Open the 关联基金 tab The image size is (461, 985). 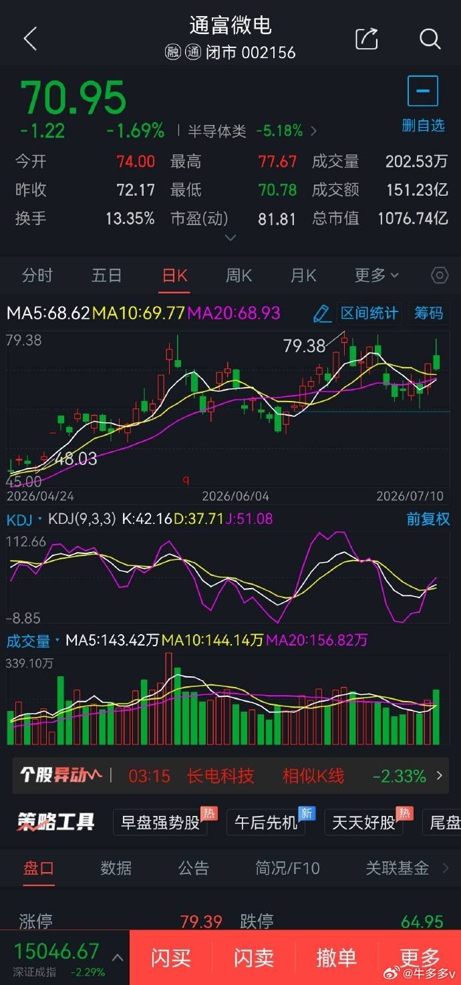398,868
